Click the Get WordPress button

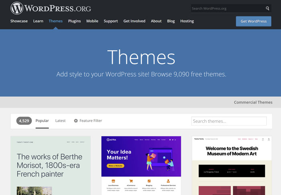click(x=253, y=21)
